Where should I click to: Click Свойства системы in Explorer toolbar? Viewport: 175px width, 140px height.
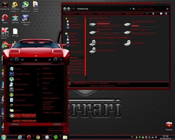(87, 14)
